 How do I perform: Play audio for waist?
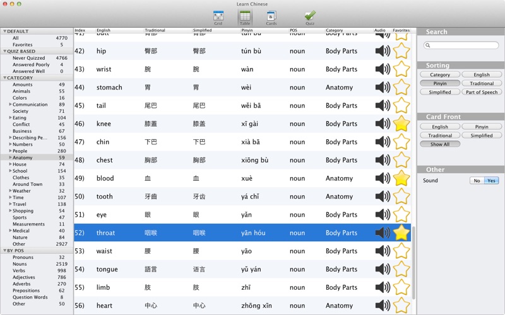(x=383, y=251)
